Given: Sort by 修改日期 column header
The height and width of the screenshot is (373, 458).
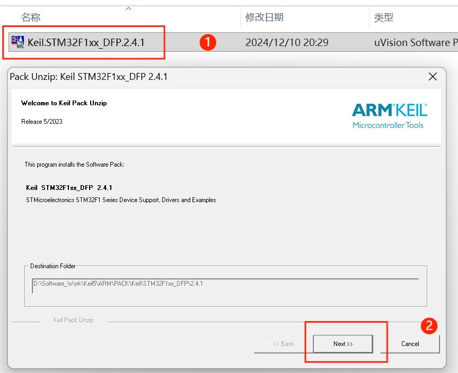Looking at the screenshot, I should pyautogui.click(x=264, y=17).
